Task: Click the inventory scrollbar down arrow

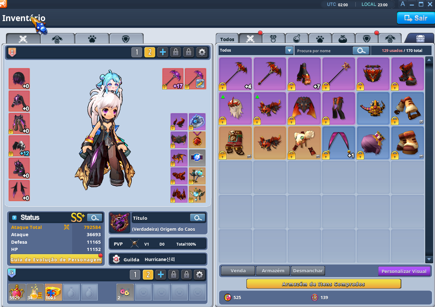Action: (x=429, y=259)
